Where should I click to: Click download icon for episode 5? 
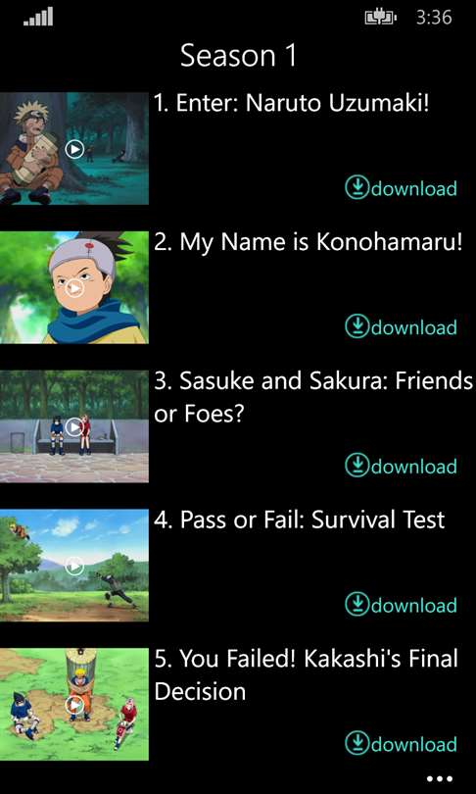coord(357,743)
